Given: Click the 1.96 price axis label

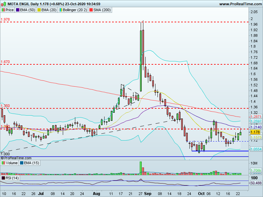Looking at the screenshot, I should pyautogui.click(x=254, y=24).
